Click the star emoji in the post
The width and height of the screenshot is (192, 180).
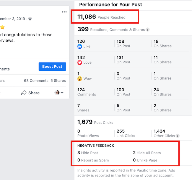click(x=2, y=27)
